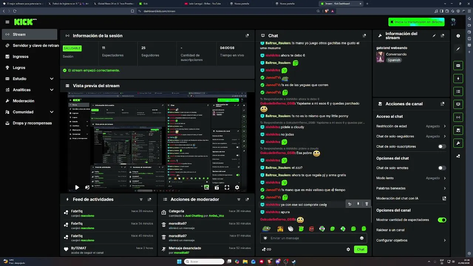
Task: Pop out the Acciones de moderador panel
Action: 247,199
